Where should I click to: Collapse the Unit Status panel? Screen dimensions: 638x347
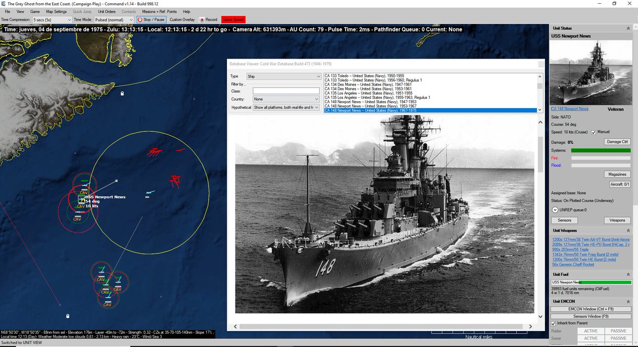click(628, 28)
